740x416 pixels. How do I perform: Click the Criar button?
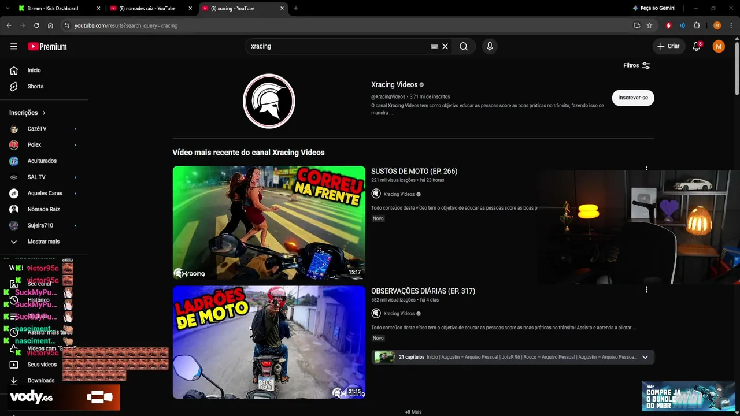(669, 46)
